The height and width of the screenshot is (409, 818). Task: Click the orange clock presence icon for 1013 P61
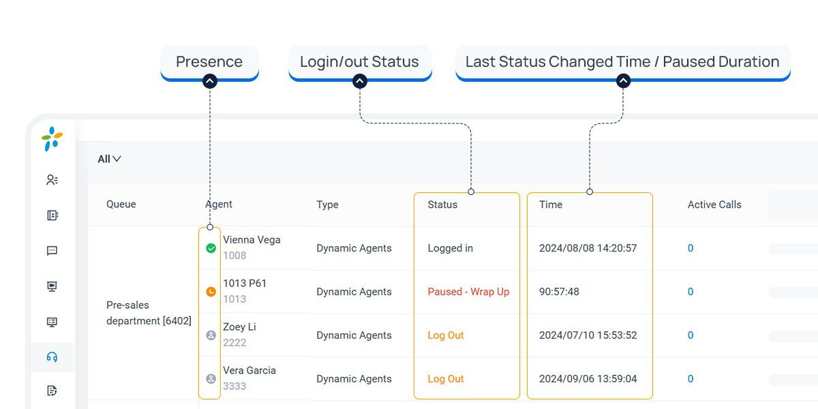coord(211,292)
